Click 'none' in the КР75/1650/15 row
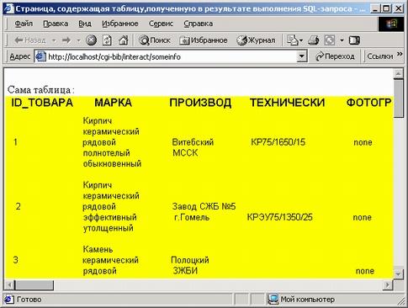Viewport: 408px width, 308px height. point(363,142)
